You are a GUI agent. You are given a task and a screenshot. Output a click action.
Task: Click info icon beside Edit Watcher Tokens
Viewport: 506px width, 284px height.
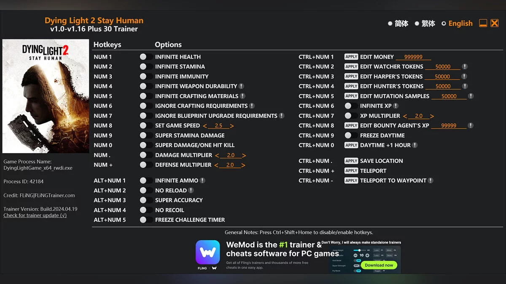pos(464,66)
